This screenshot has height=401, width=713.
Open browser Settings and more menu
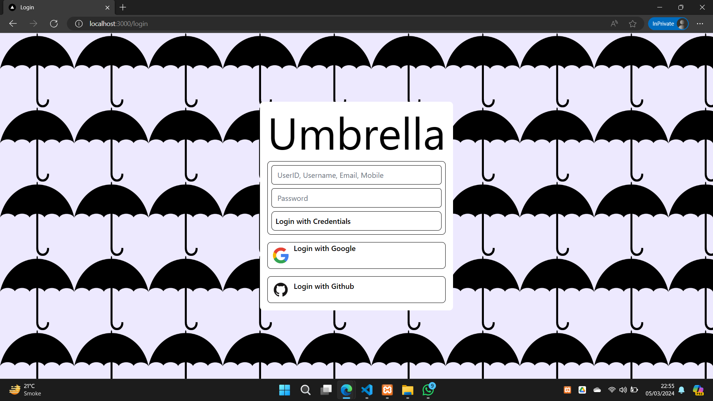(x=700, y=24)
